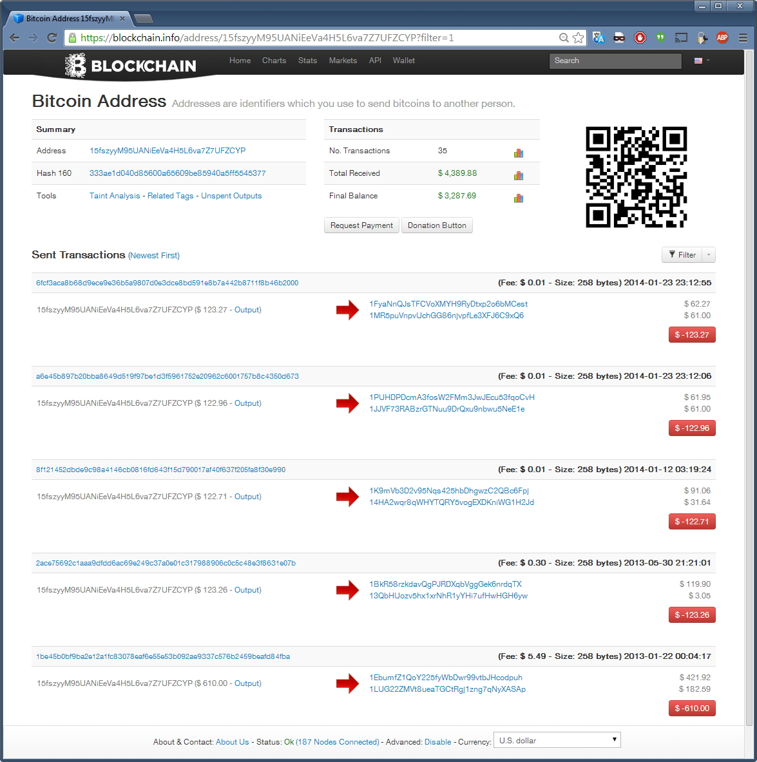
Task: Open recipient address 1BkR58rzkdavQgPJRDXqbVggGek6nrdqTX
Action: pos(445,584)
